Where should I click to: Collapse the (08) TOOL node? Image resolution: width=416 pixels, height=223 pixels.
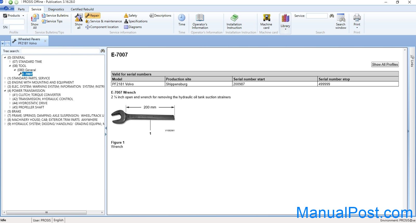(10, 66)
